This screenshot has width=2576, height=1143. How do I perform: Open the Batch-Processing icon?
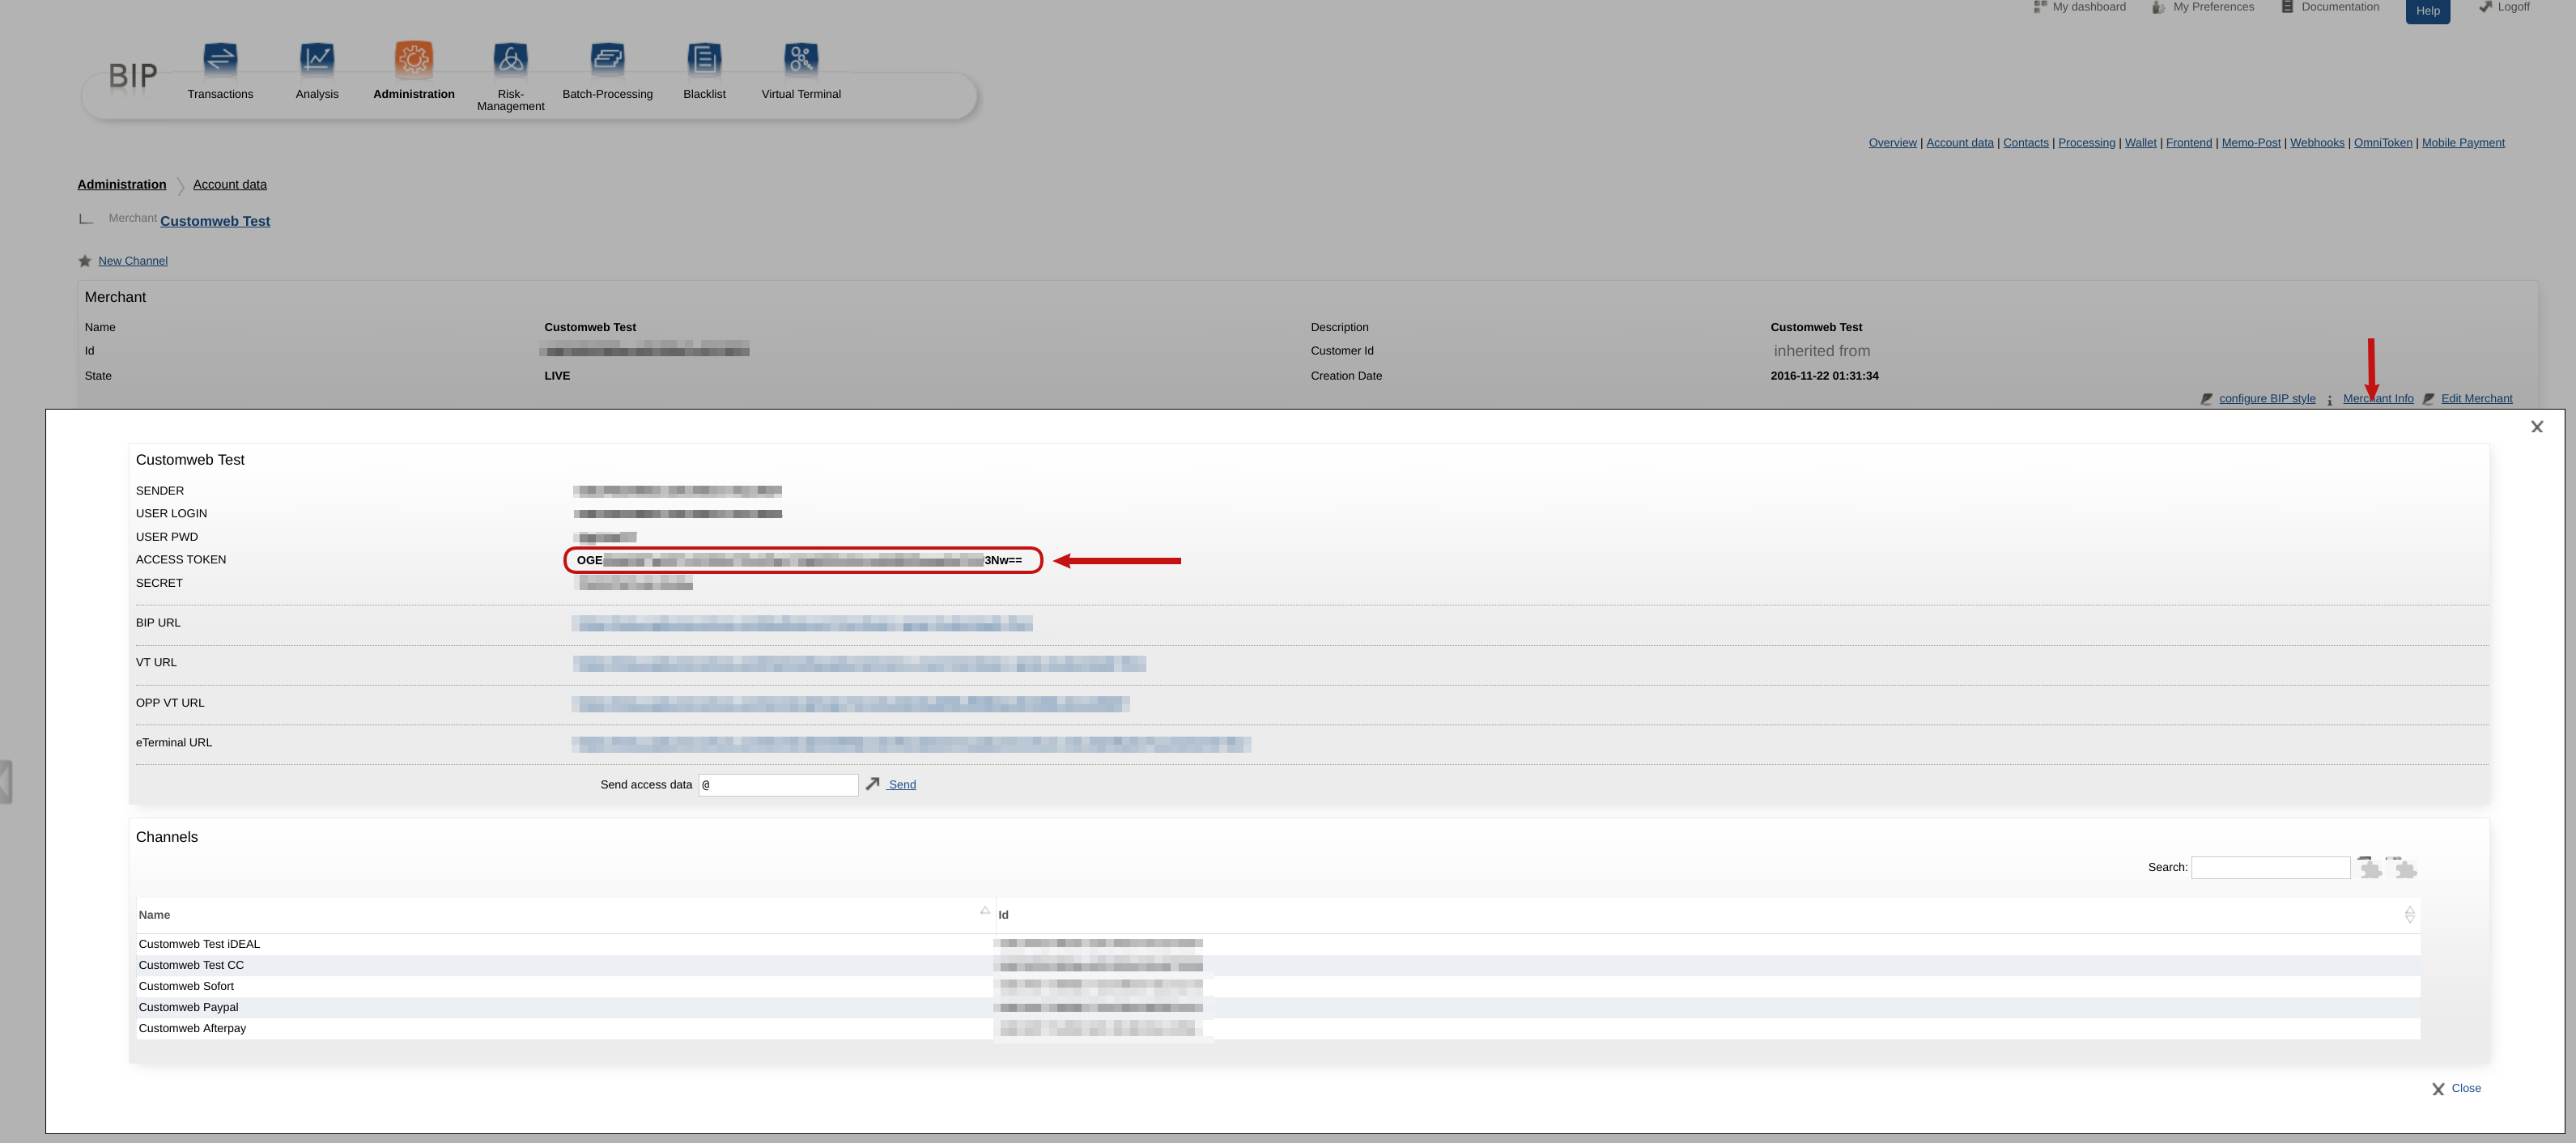[607, 59]
